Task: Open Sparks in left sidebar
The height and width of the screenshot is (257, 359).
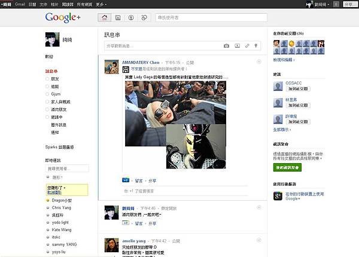Action: 59,147
